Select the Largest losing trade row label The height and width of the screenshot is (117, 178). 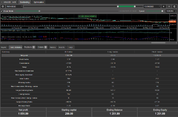point(24,102)
